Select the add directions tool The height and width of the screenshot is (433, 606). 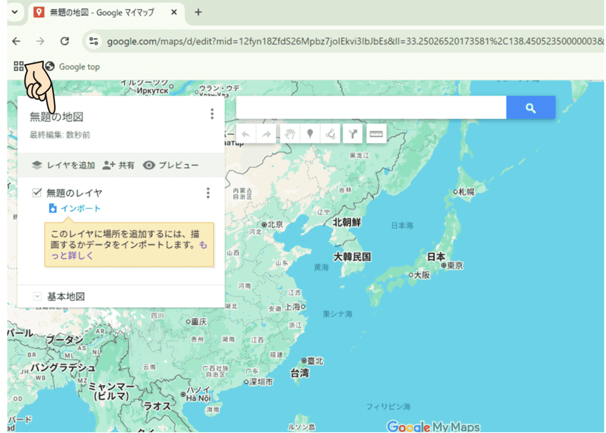352,134
